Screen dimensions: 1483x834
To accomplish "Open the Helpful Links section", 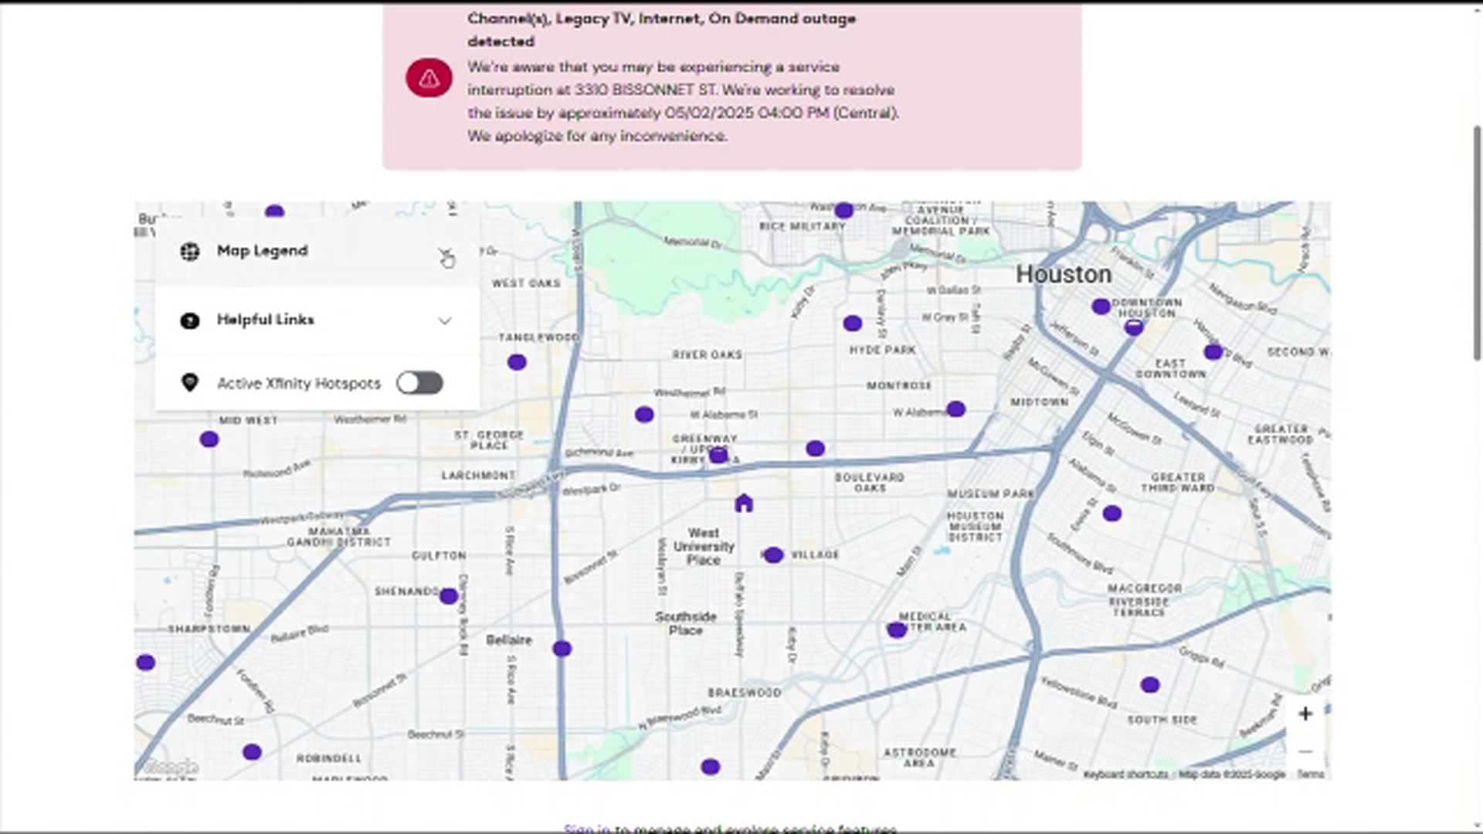I will click(x=266, y=320).
